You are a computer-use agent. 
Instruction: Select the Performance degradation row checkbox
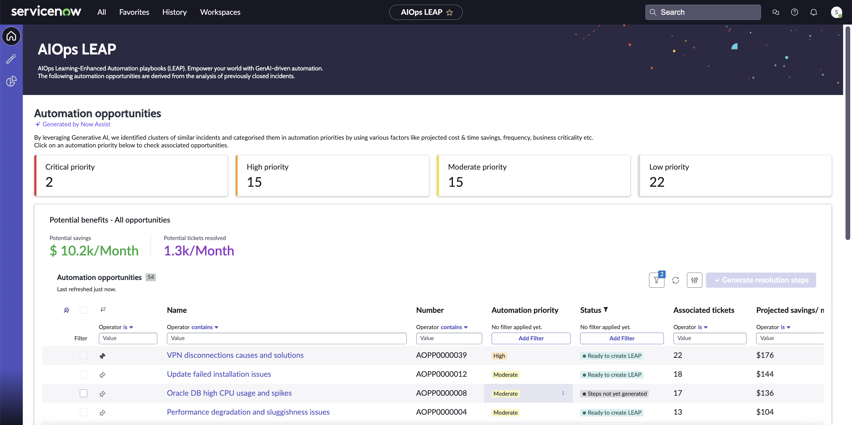[83, 412]
